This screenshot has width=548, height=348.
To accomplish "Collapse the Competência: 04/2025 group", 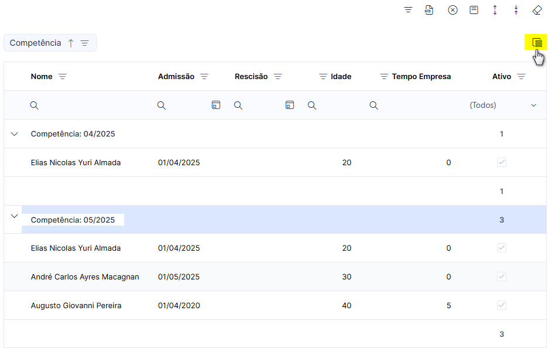I will click(x=14, y=134).
